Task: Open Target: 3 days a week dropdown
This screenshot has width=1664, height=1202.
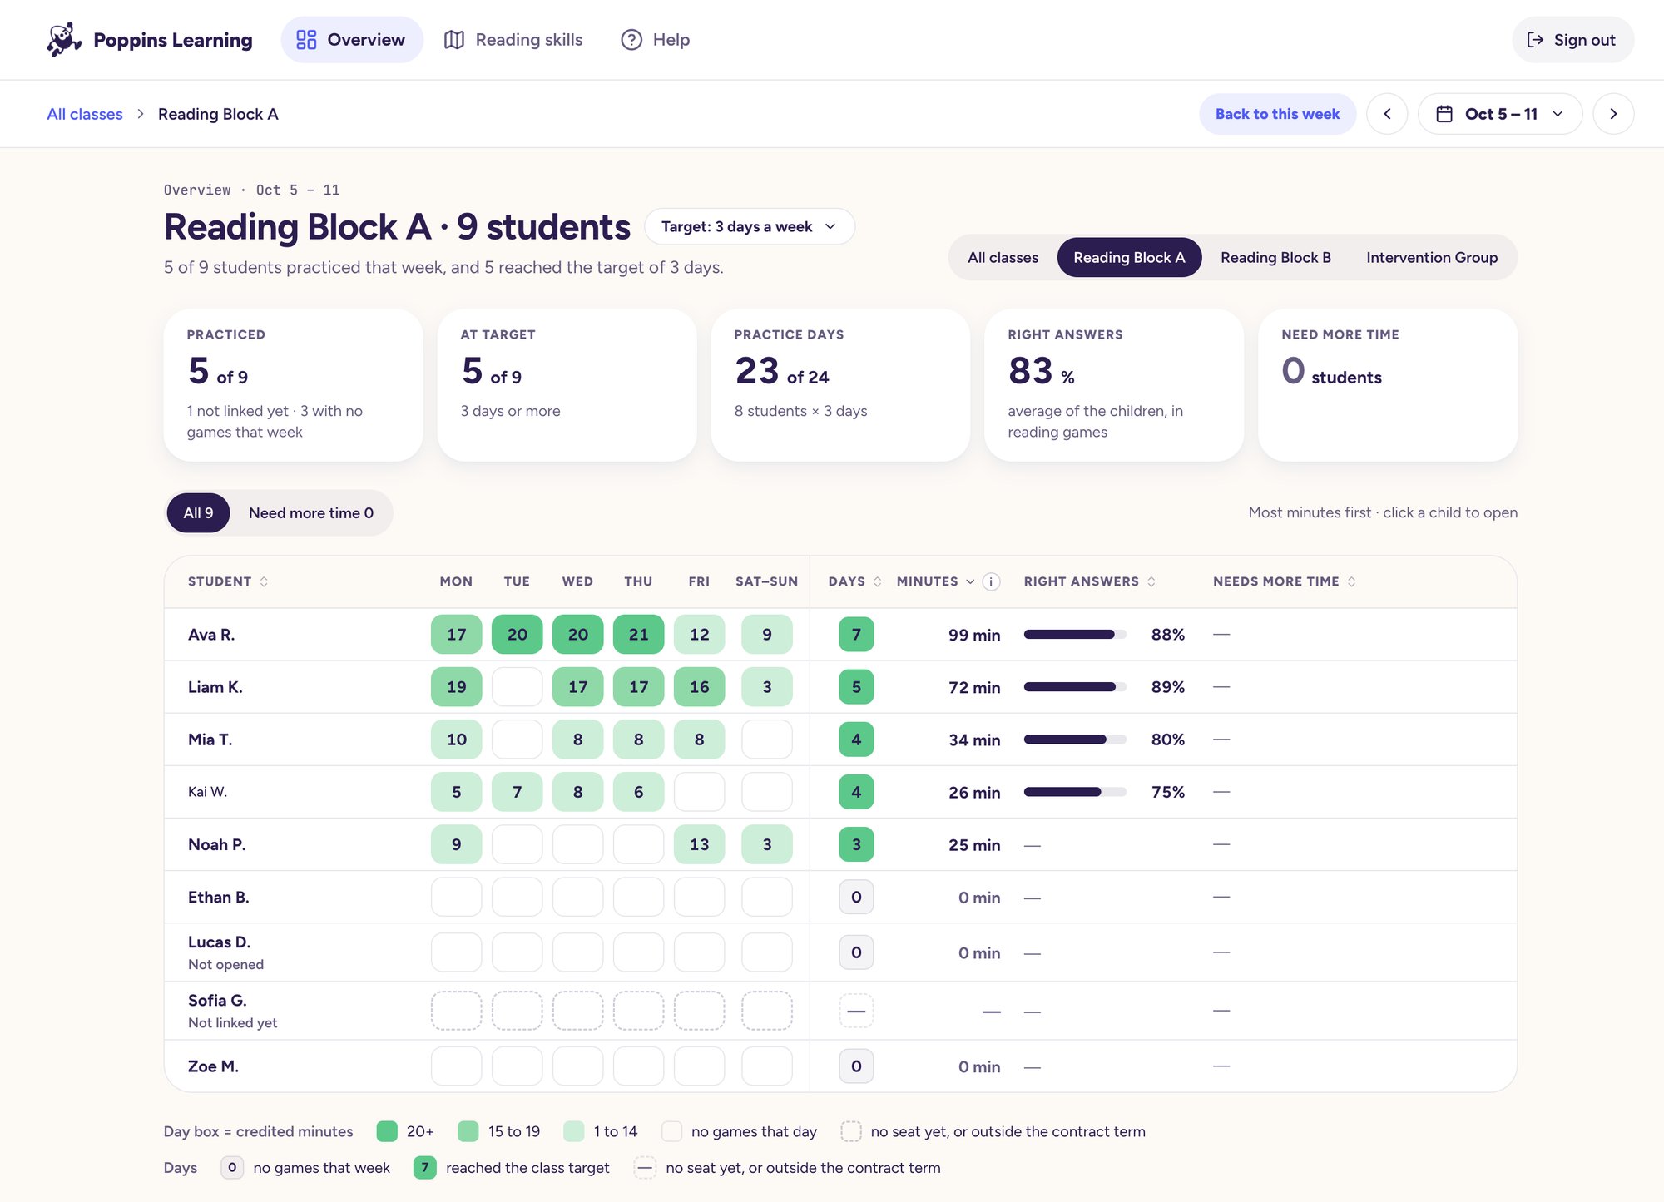Action: click(x=749, y=226)
